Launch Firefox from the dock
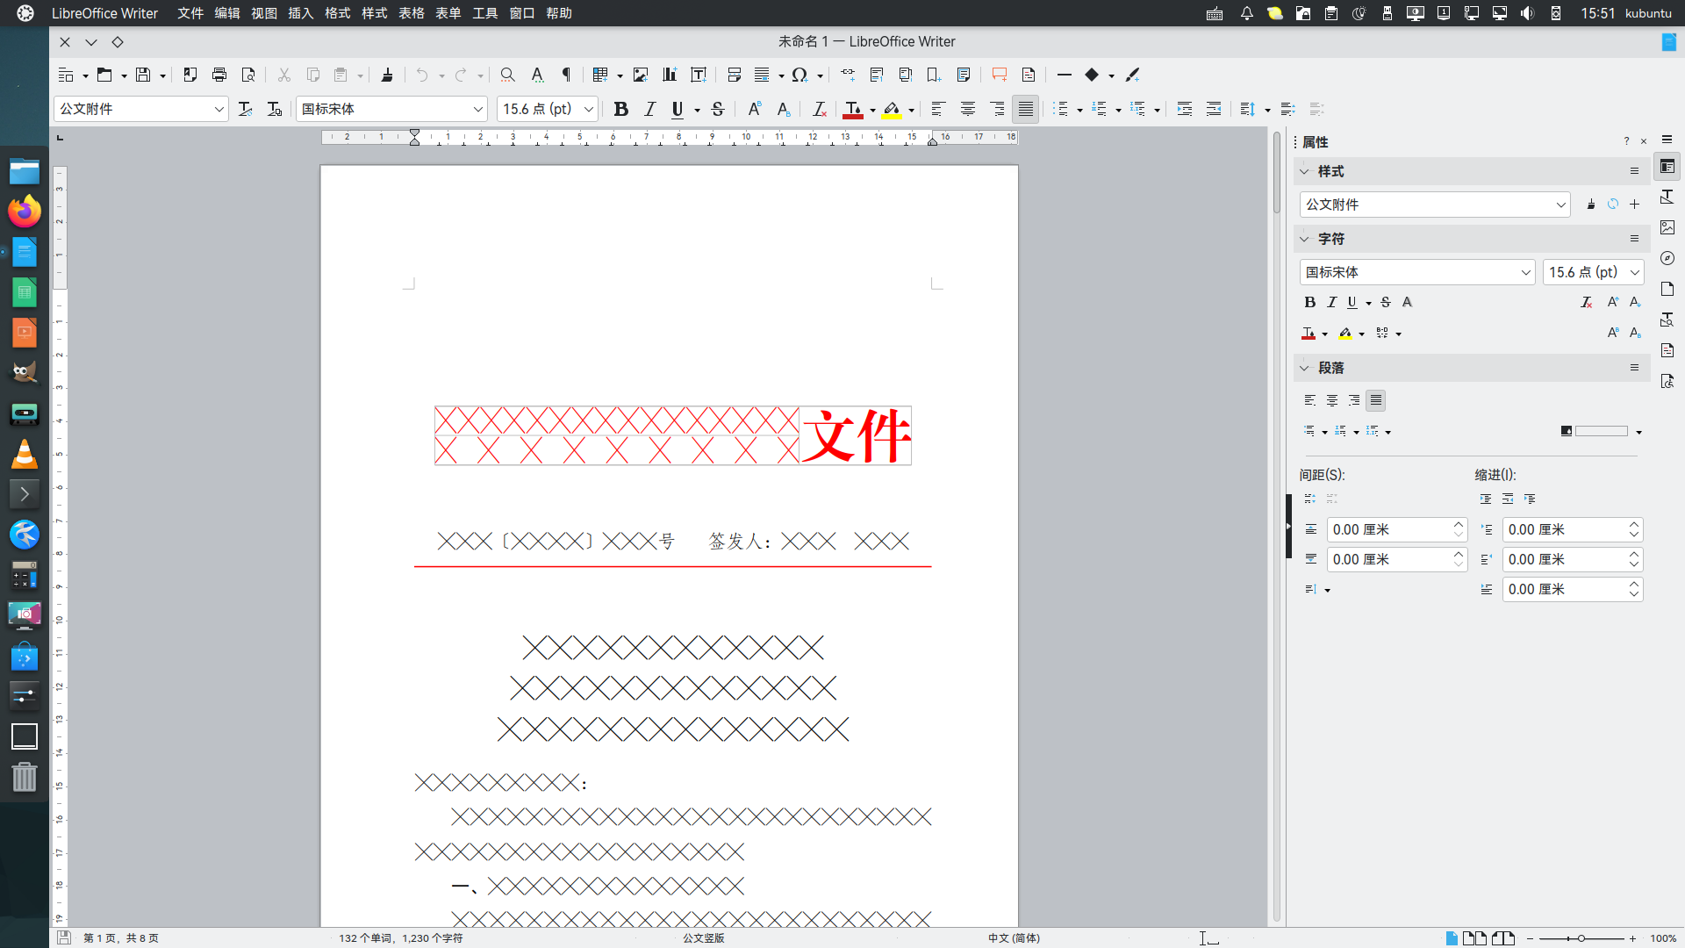Screen dimensions: 1685x948 [x=25, y=211]
